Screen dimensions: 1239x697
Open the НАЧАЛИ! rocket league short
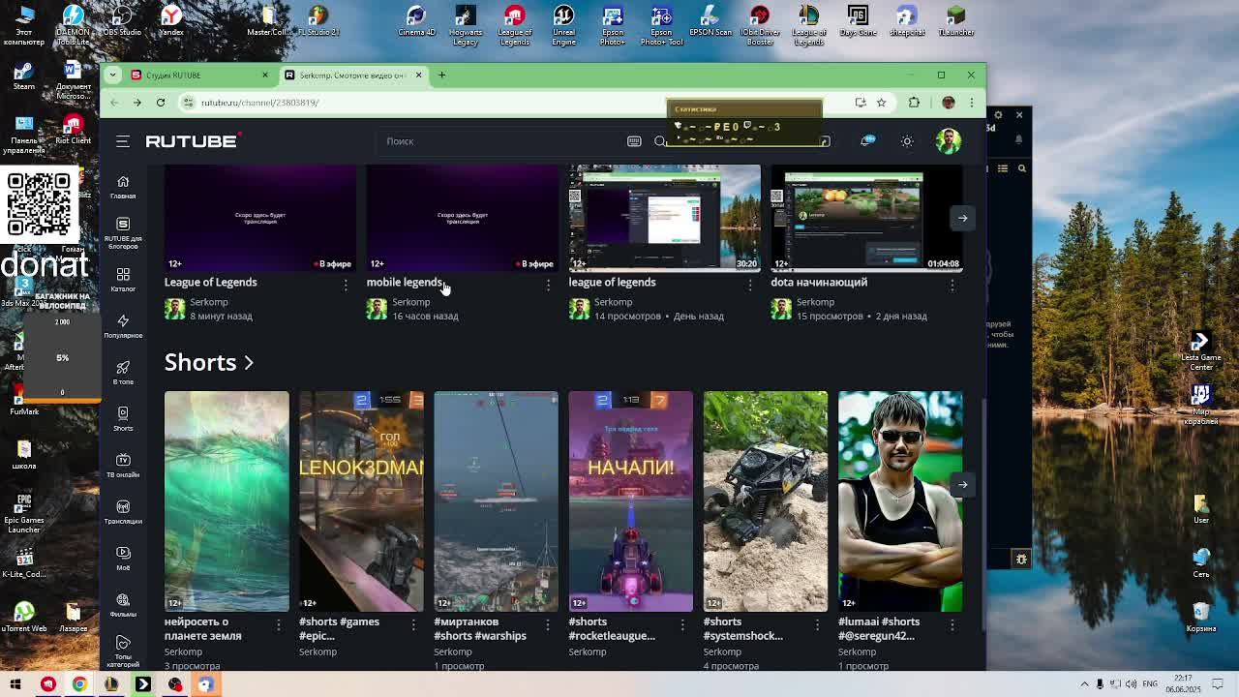[630, 501]
